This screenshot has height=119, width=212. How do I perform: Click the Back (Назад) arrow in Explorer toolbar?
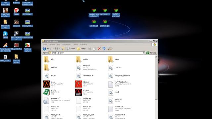point(47,49)
